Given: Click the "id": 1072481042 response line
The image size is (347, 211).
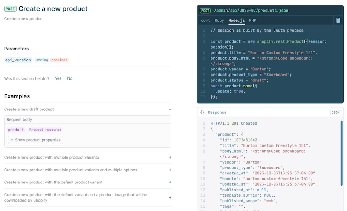Looking at the screenshot, I should 240,140.
